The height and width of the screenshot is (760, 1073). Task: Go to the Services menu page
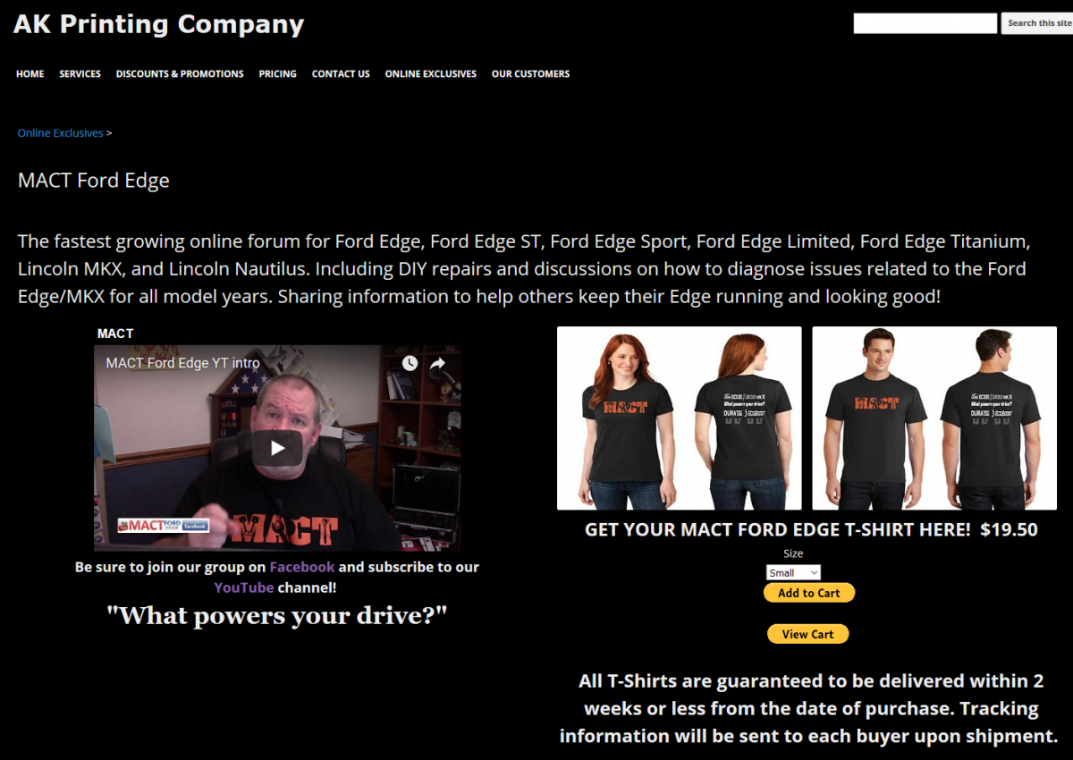[x=80, y=74]
